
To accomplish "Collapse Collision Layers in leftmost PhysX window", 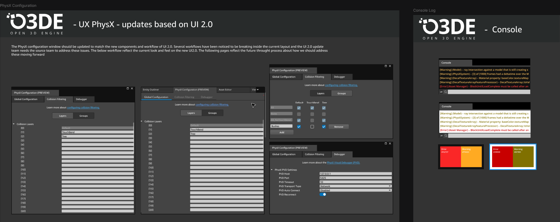I will point(14,124).
